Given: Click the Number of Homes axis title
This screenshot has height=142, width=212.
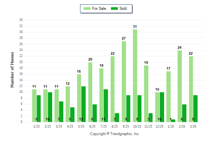Looking at the screenshot, I should [x=12, y=69].
